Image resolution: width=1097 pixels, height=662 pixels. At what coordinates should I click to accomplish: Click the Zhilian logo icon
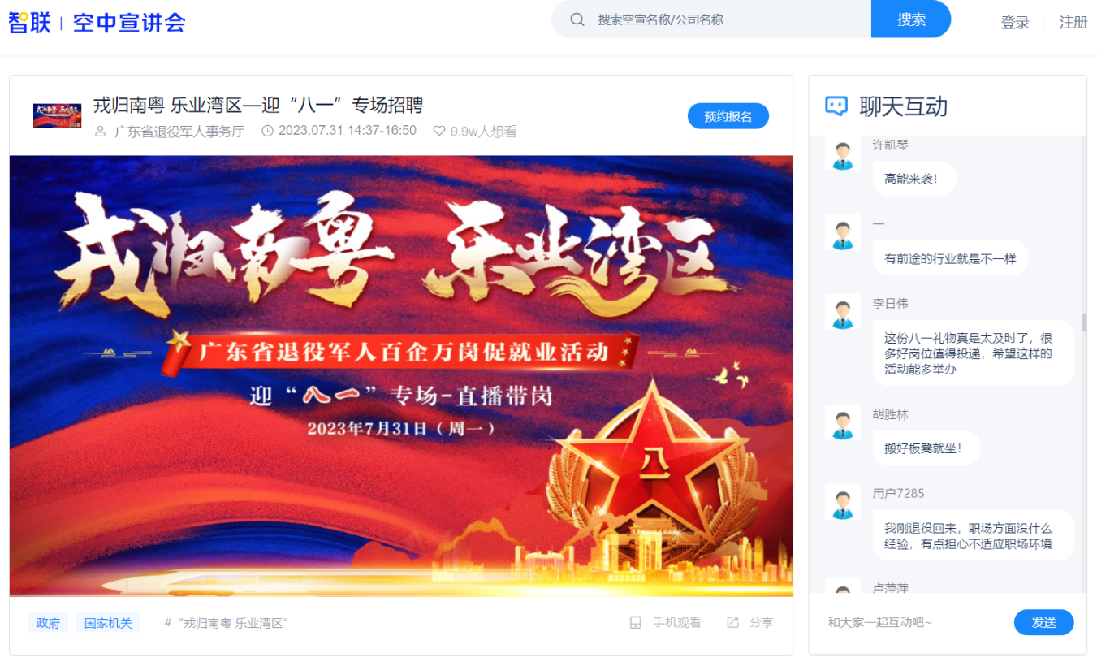[x=29, y=22]
